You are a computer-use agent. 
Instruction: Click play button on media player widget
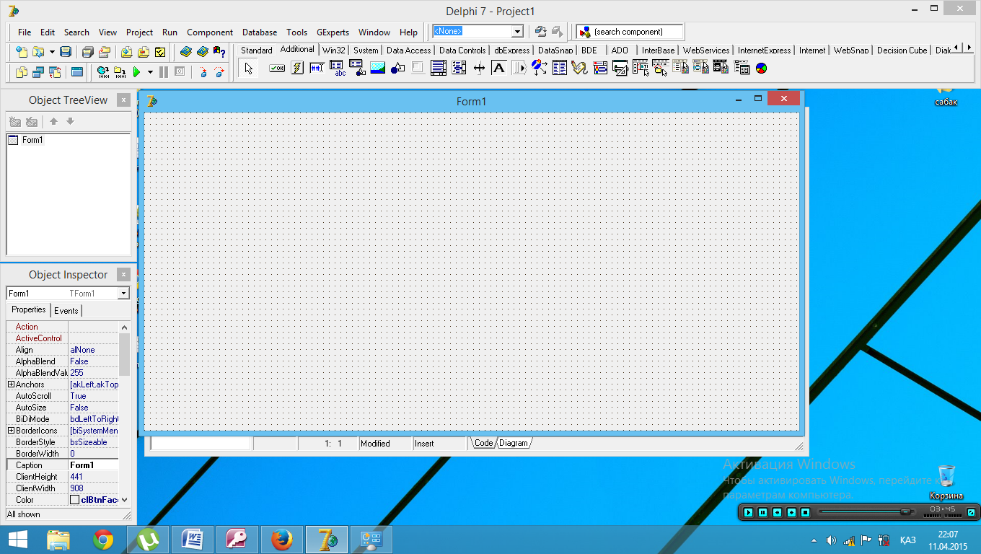(x=748, y=512)
